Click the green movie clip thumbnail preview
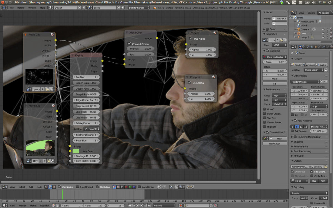The height and width of the screenshot is (208, 333). click(x=40, y=148)
